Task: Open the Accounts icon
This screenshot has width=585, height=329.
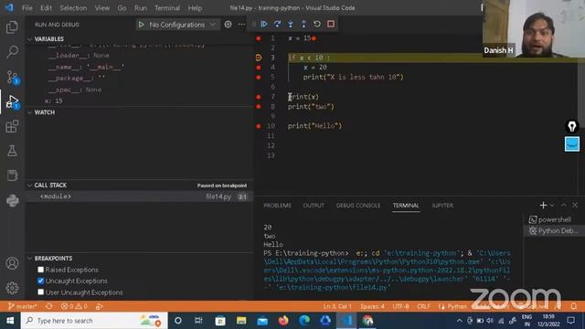Action: click(x=12, y=263)
